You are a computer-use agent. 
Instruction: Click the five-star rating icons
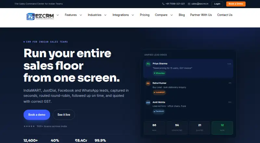point(29,126)
